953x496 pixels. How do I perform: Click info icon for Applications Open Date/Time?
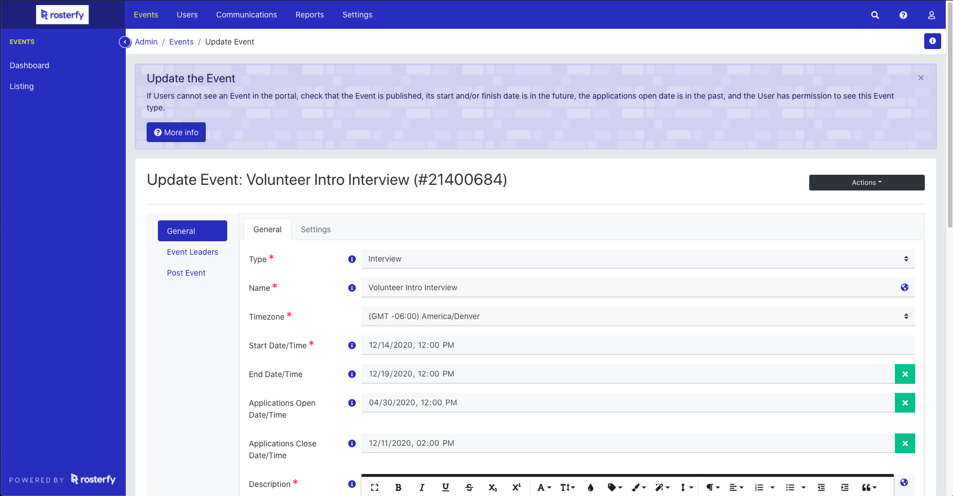[352, 403]
